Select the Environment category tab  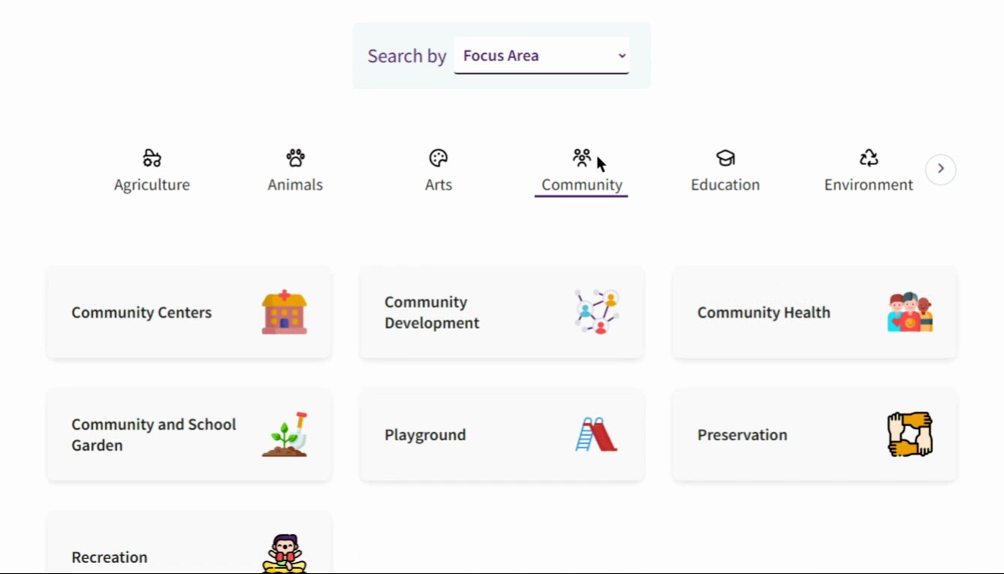coord(869,185)
